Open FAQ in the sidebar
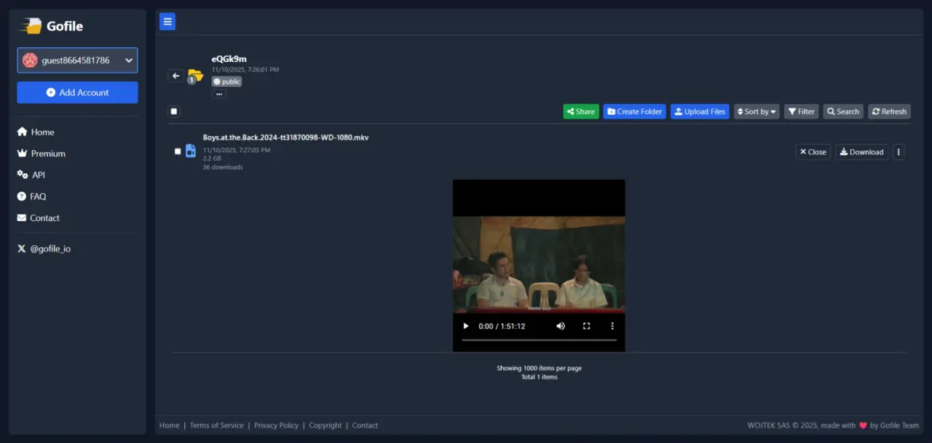 tap(31, 196)
